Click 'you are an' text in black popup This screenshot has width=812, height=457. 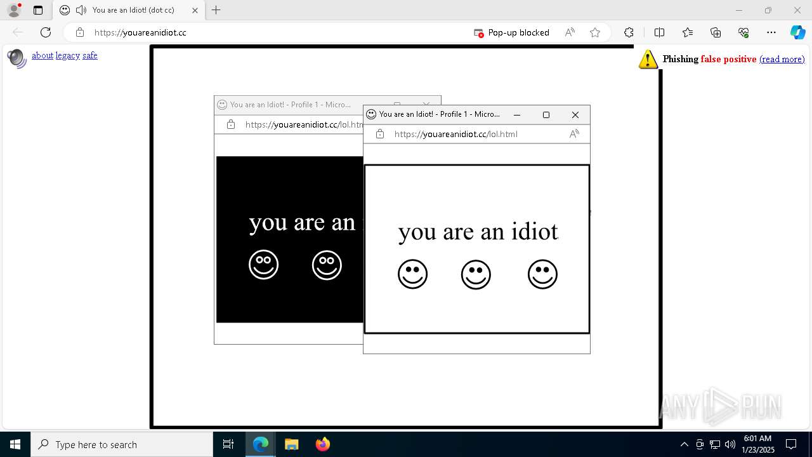point(302,222)
